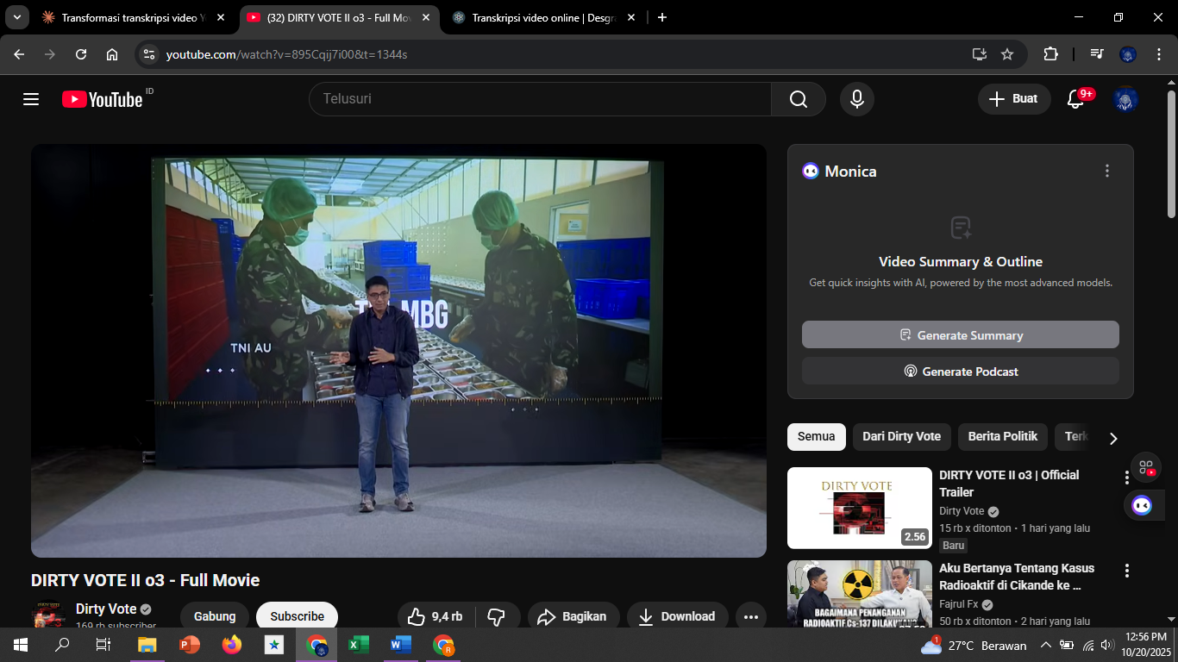The height and width of the screenshot is (662, 1178).
Task: Open more actions for the video
Action: [751, 616]
